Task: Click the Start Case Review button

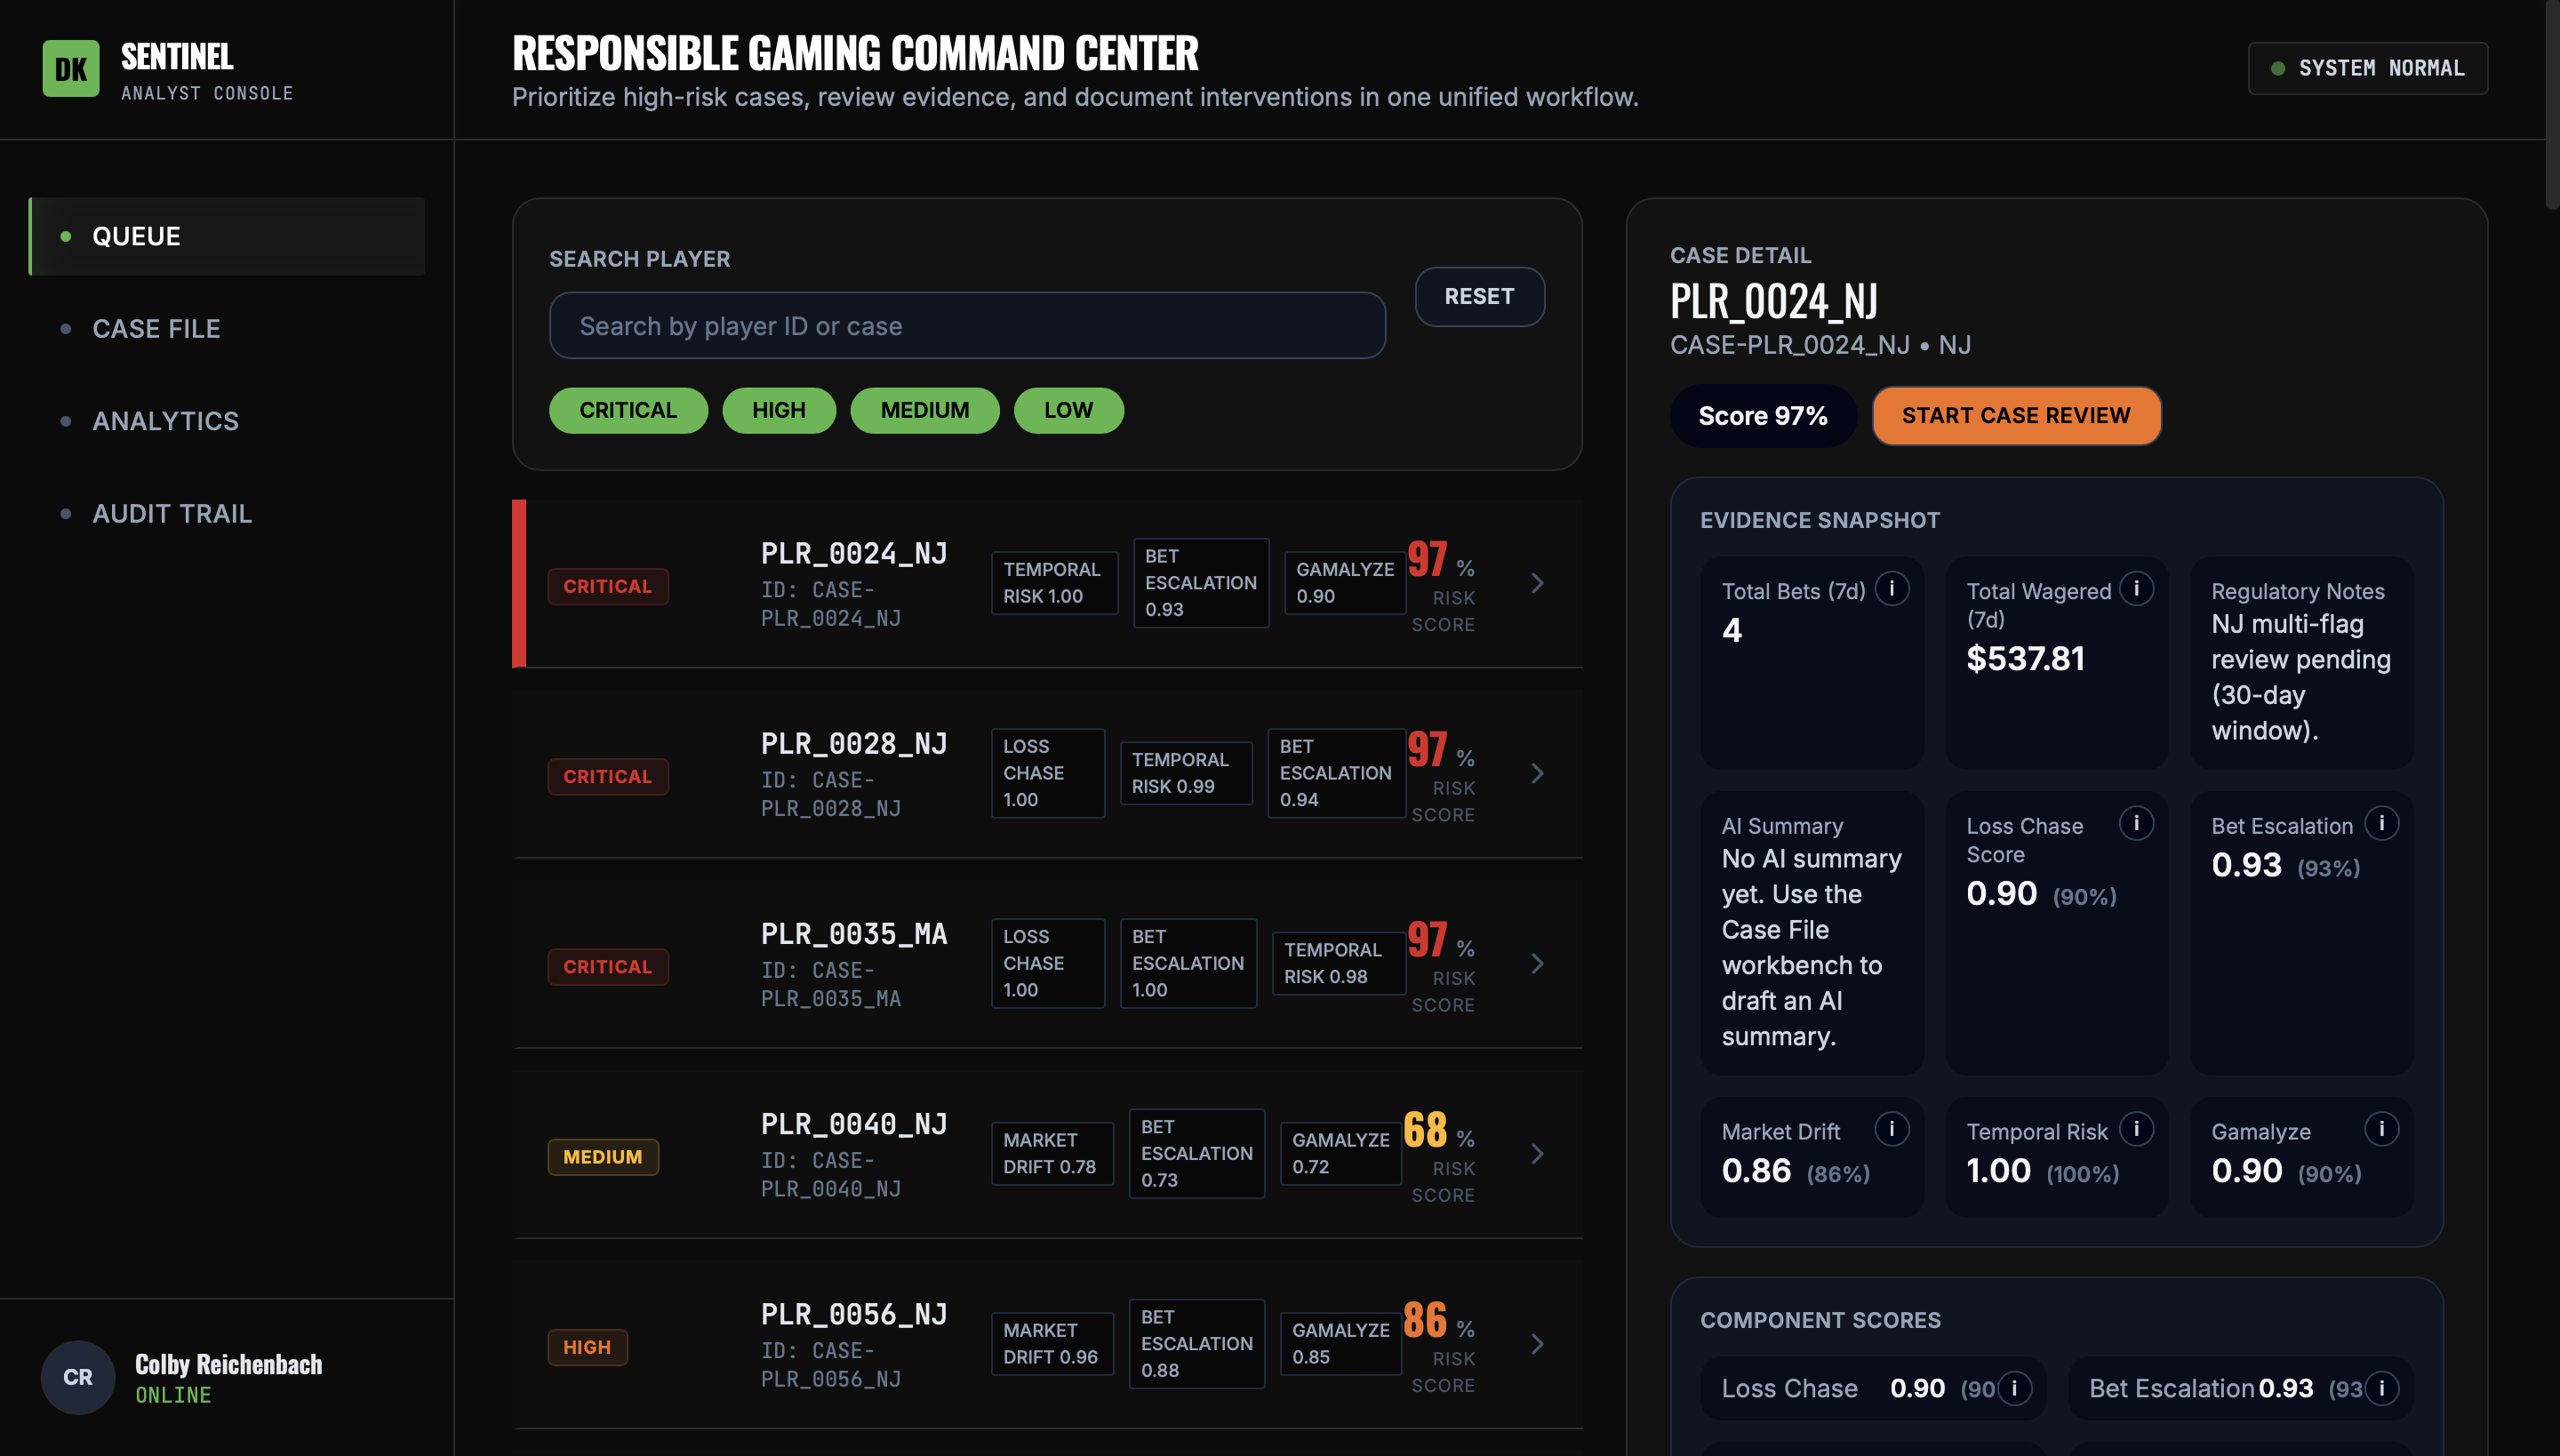Action: point(2016,415)
